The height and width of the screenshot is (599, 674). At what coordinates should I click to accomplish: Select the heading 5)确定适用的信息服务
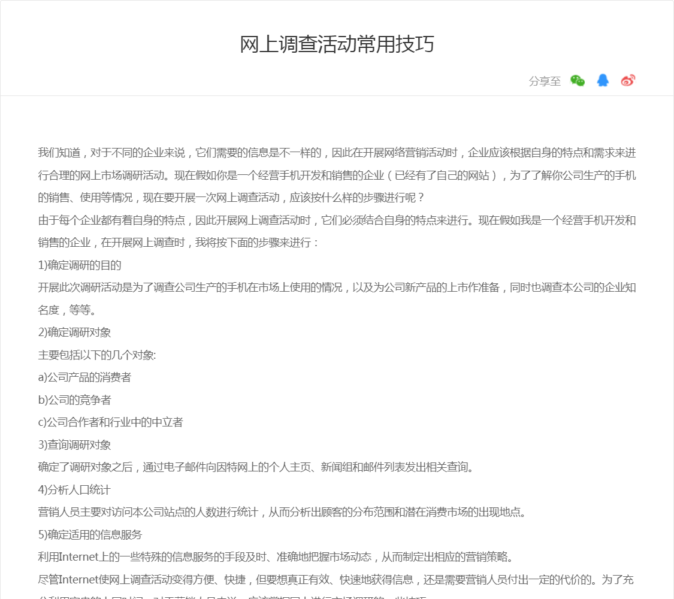(90, 534)
